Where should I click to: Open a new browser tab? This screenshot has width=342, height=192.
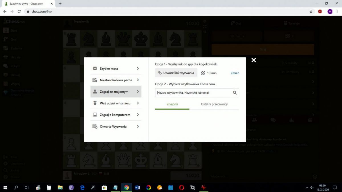tap(60, 4)
